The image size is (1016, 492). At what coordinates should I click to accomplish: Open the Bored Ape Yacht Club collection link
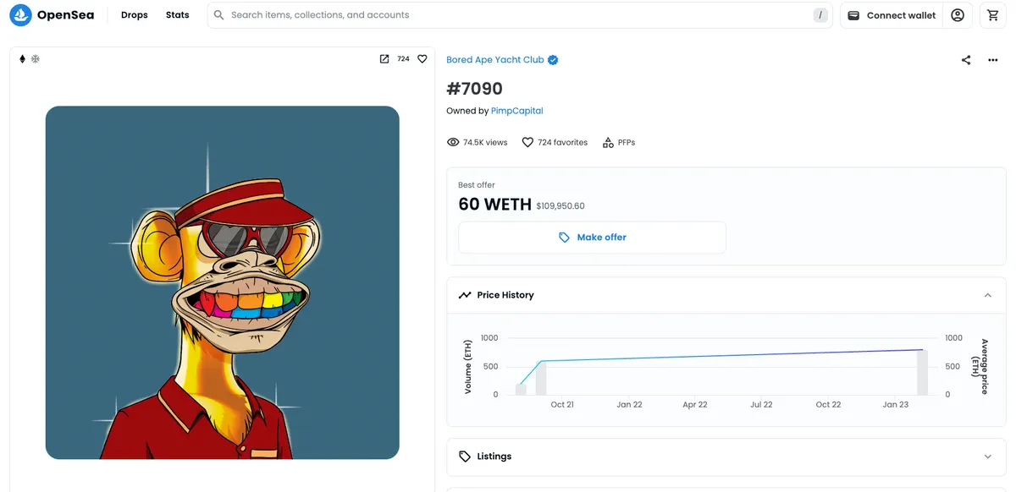point(495,60)
